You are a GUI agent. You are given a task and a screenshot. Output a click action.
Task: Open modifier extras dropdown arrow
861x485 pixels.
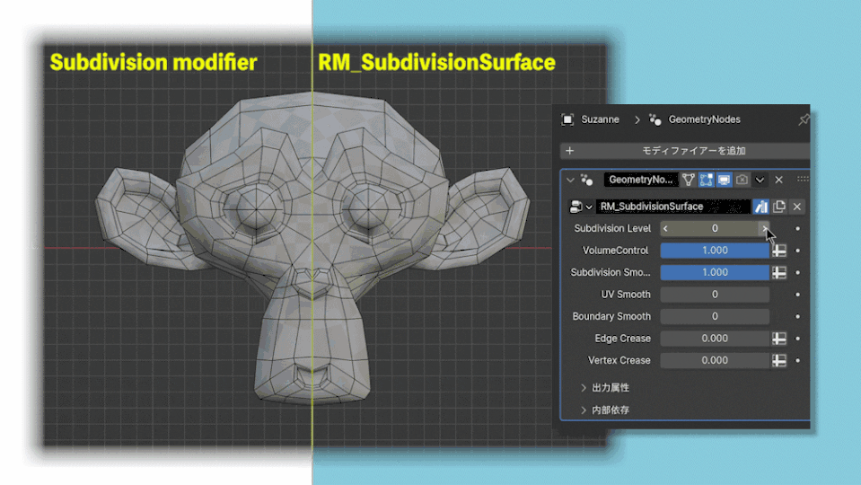pos(760,180)
